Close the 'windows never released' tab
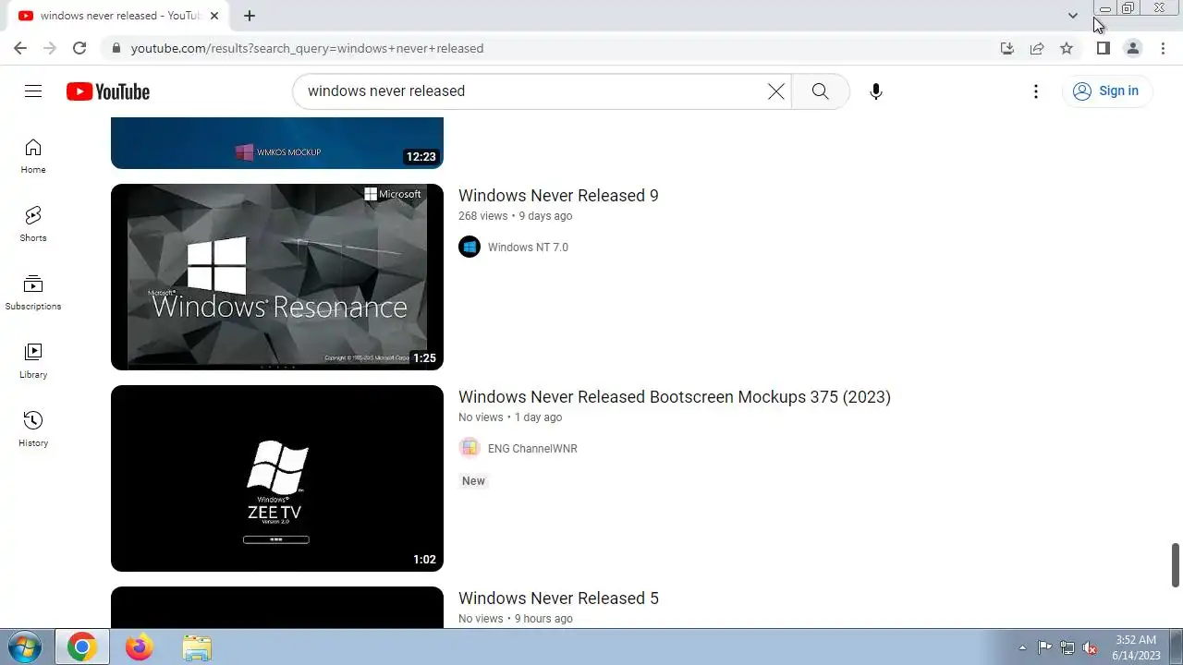1183x665 pixels. [213, 16]
